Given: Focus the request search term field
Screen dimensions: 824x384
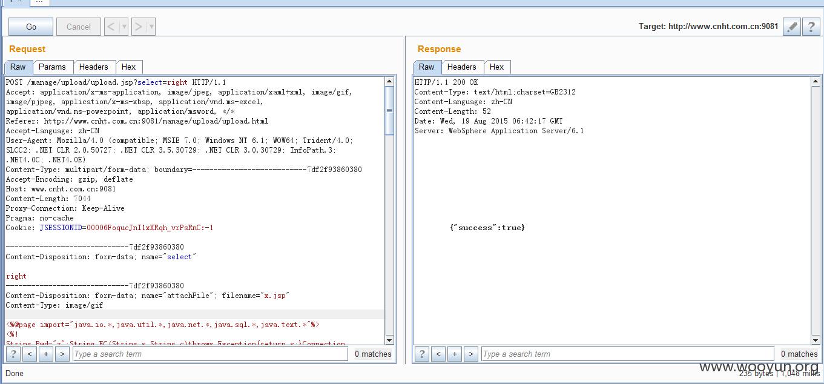Looking at the screenshot, I should pyautogui.click(x=210, y=354).
